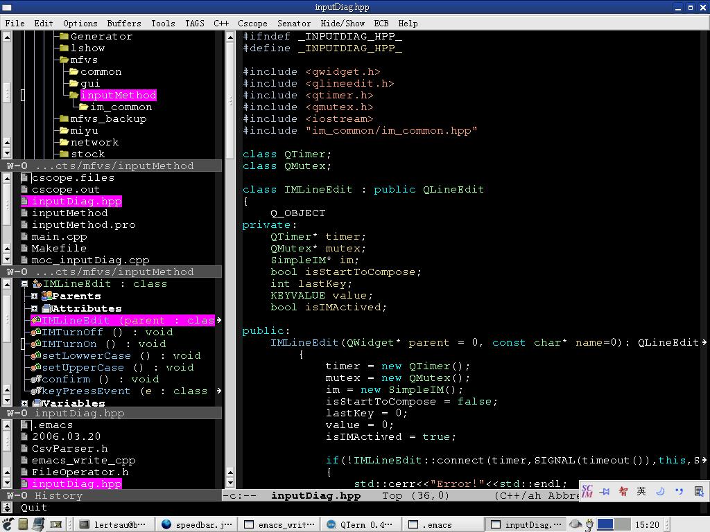Image resolution: width=710 pixels, height=532 pixels.
Task: Click the Generator folder icon
Action: [64, 36]
